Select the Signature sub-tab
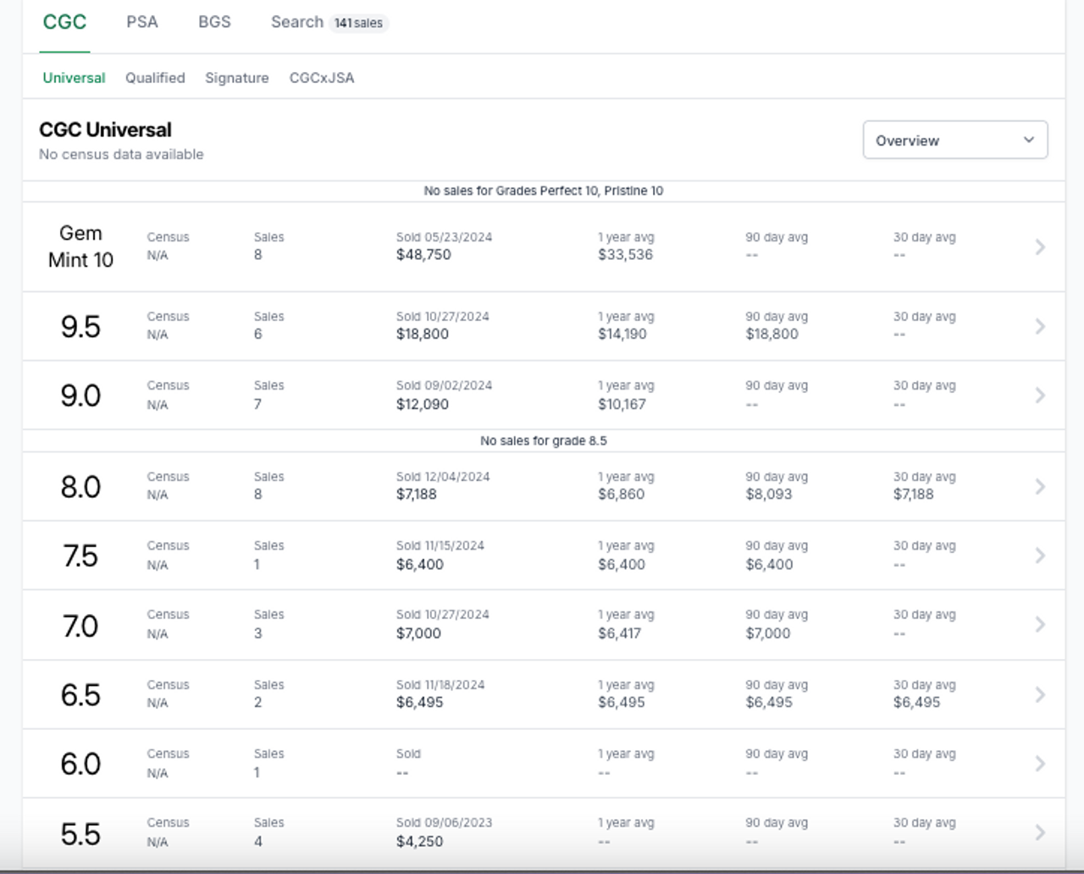The image size is (1084, 874). (x=237, y=78)
